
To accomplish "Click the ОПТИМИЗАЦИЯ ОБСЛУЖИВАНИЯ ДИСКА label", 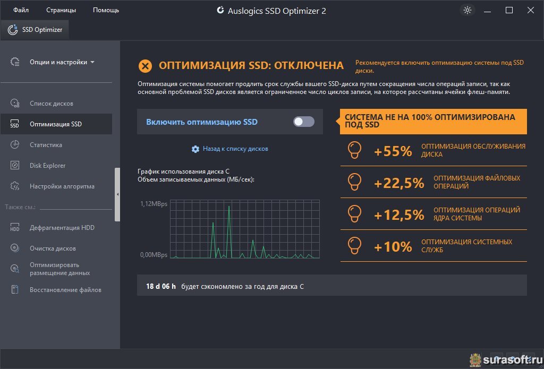I will pyautogui.click(x=473, y=150).
